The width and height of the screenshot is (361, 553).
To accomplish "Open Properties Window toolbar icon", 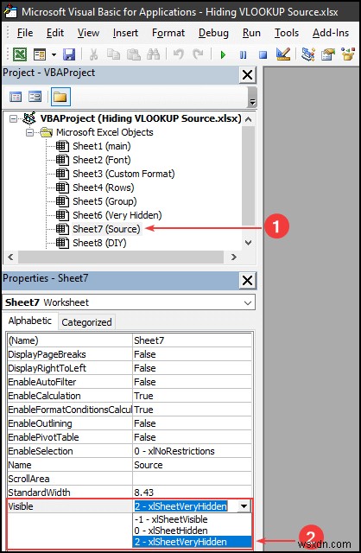I will coord(328,54).
